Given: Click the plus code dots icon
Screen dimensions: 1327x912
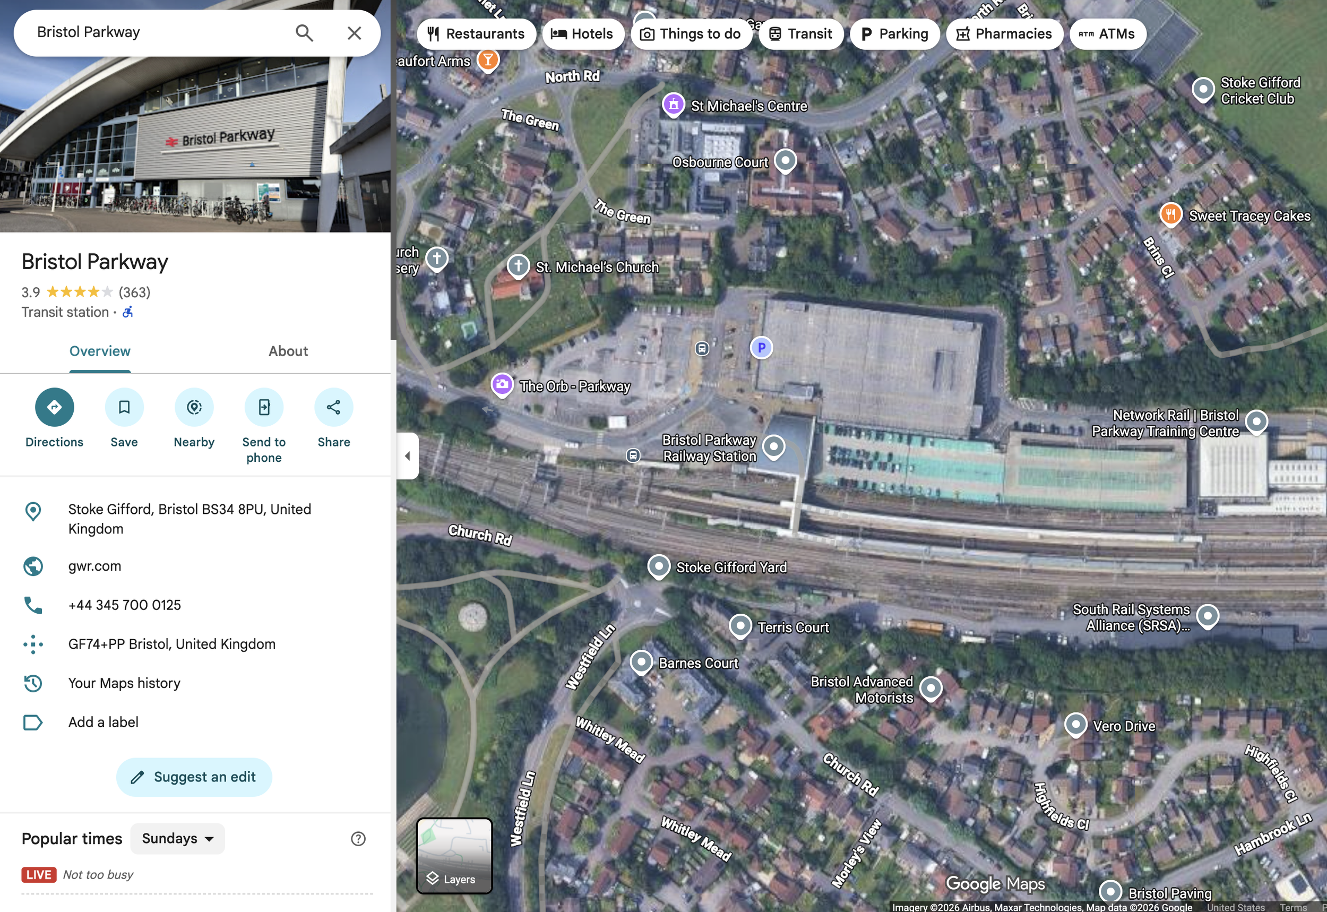Looking at the screenshot, I should [33, 644].
